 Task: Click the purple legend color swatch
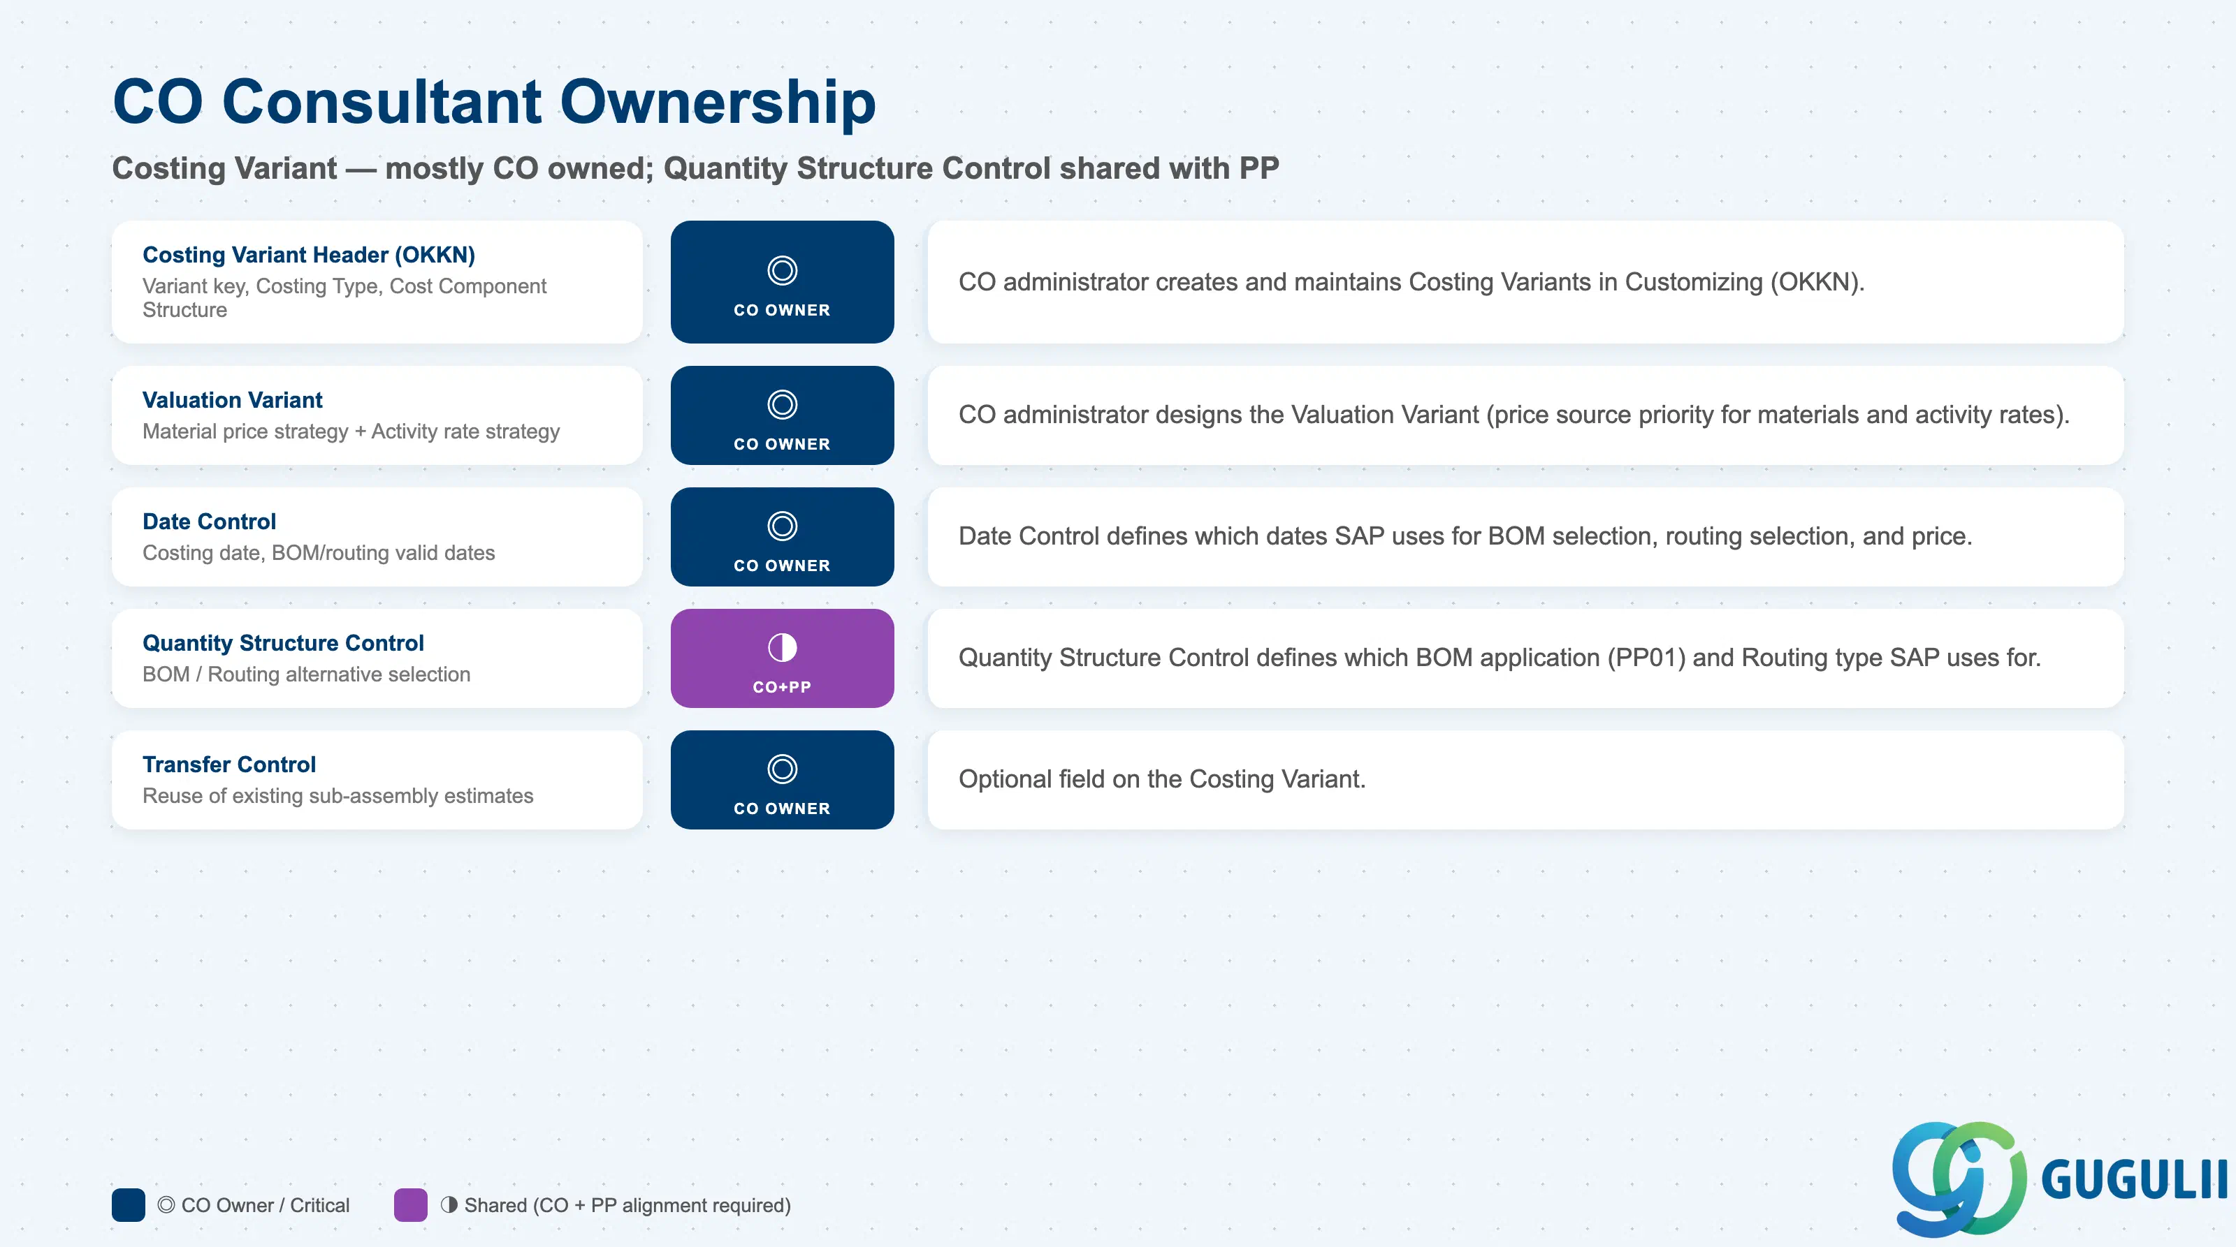point(411,1204)
